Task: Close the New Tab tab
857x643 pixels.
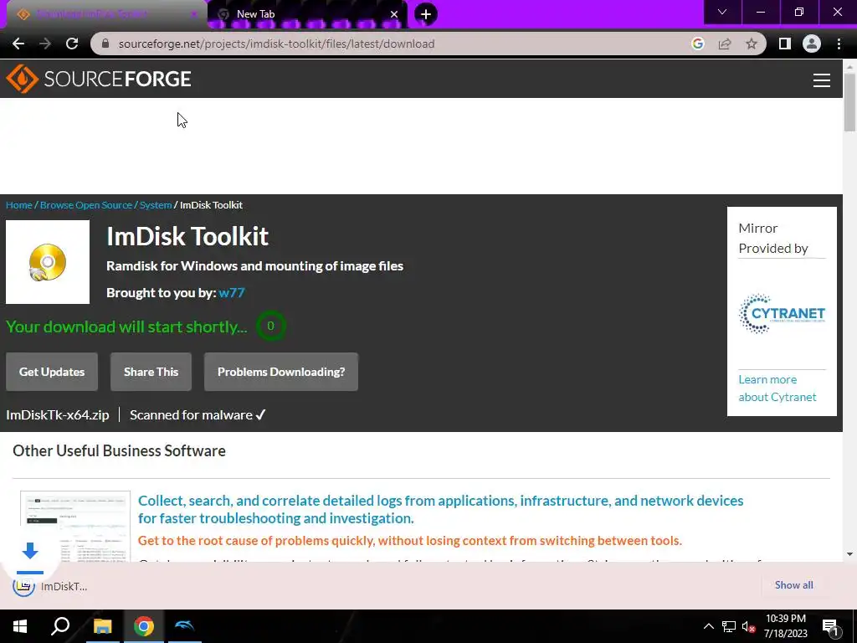Action: coord(393,14)
